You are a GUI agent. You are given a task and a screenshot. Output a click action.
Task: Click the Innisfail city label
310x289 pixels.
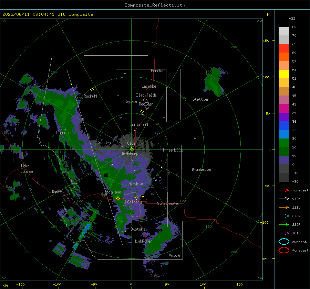click(x=139, y=124)
